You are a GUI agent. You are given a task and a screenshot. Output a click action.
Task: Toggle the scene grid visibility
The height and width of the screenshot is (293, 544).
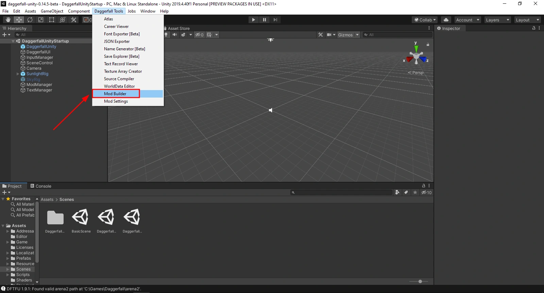209,35
